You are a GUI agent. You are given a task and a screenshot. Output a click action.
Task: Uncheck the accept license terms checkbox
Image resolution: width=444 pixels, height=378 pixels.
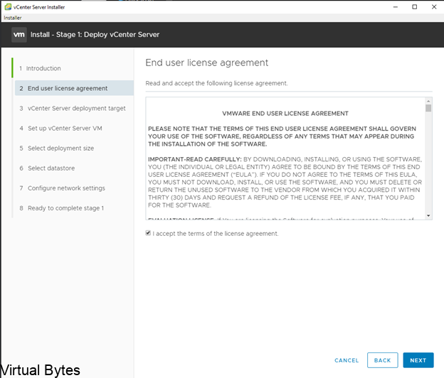148,233
